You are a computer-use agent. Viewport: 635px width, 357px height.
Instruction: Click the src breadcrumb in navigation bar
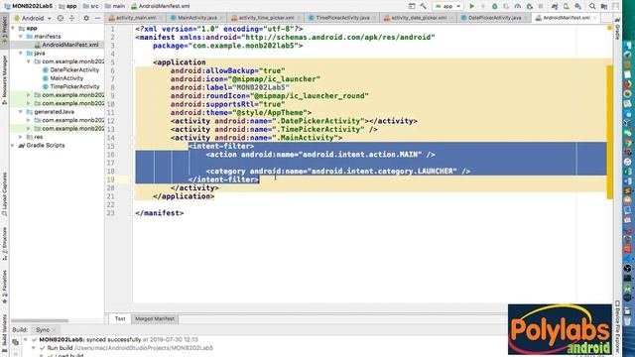pyautogui.click(x=90, y=6)
